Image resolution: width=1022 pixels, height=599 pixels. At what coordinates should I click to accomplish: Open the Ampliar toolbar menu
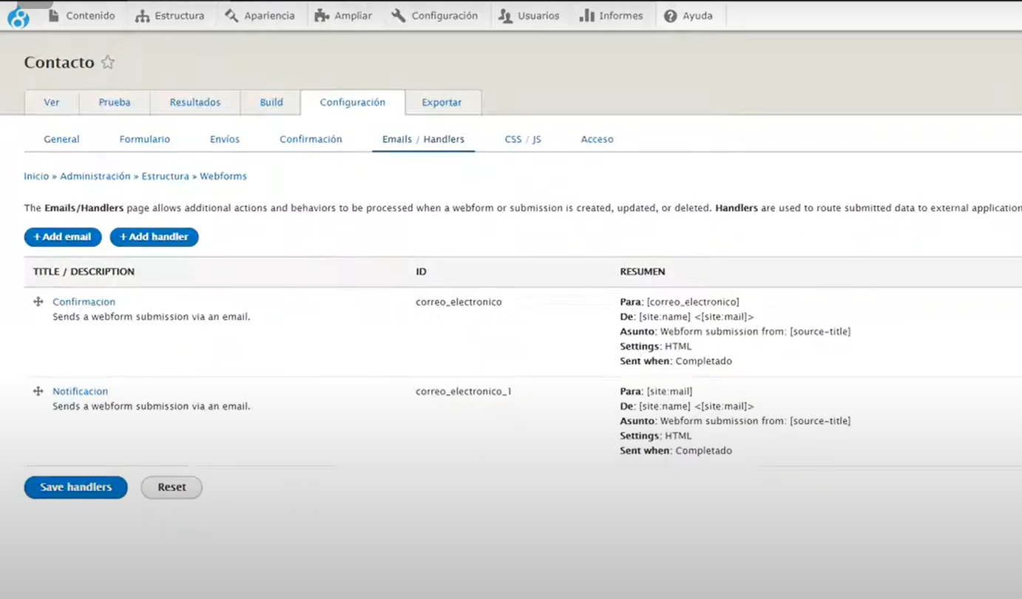tap(343, 16)
